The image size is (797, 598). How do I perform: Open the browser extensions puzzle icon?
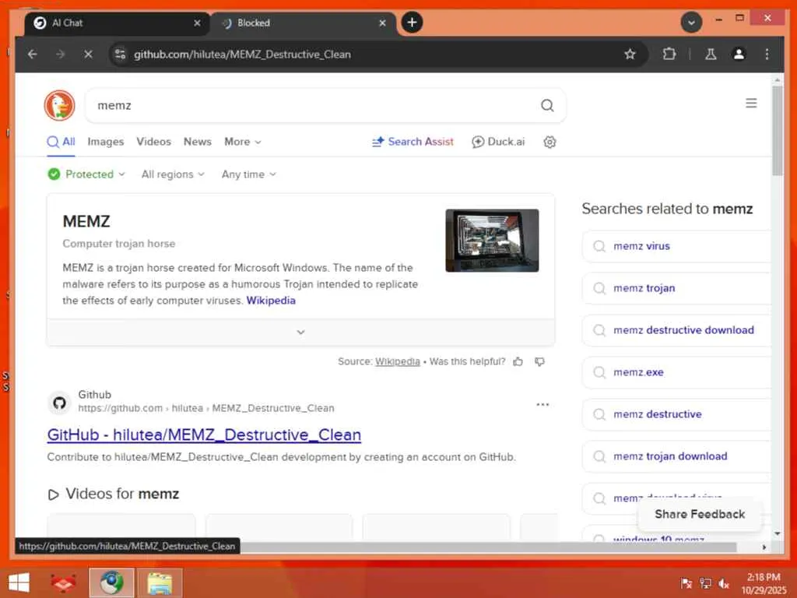(669, 54)
